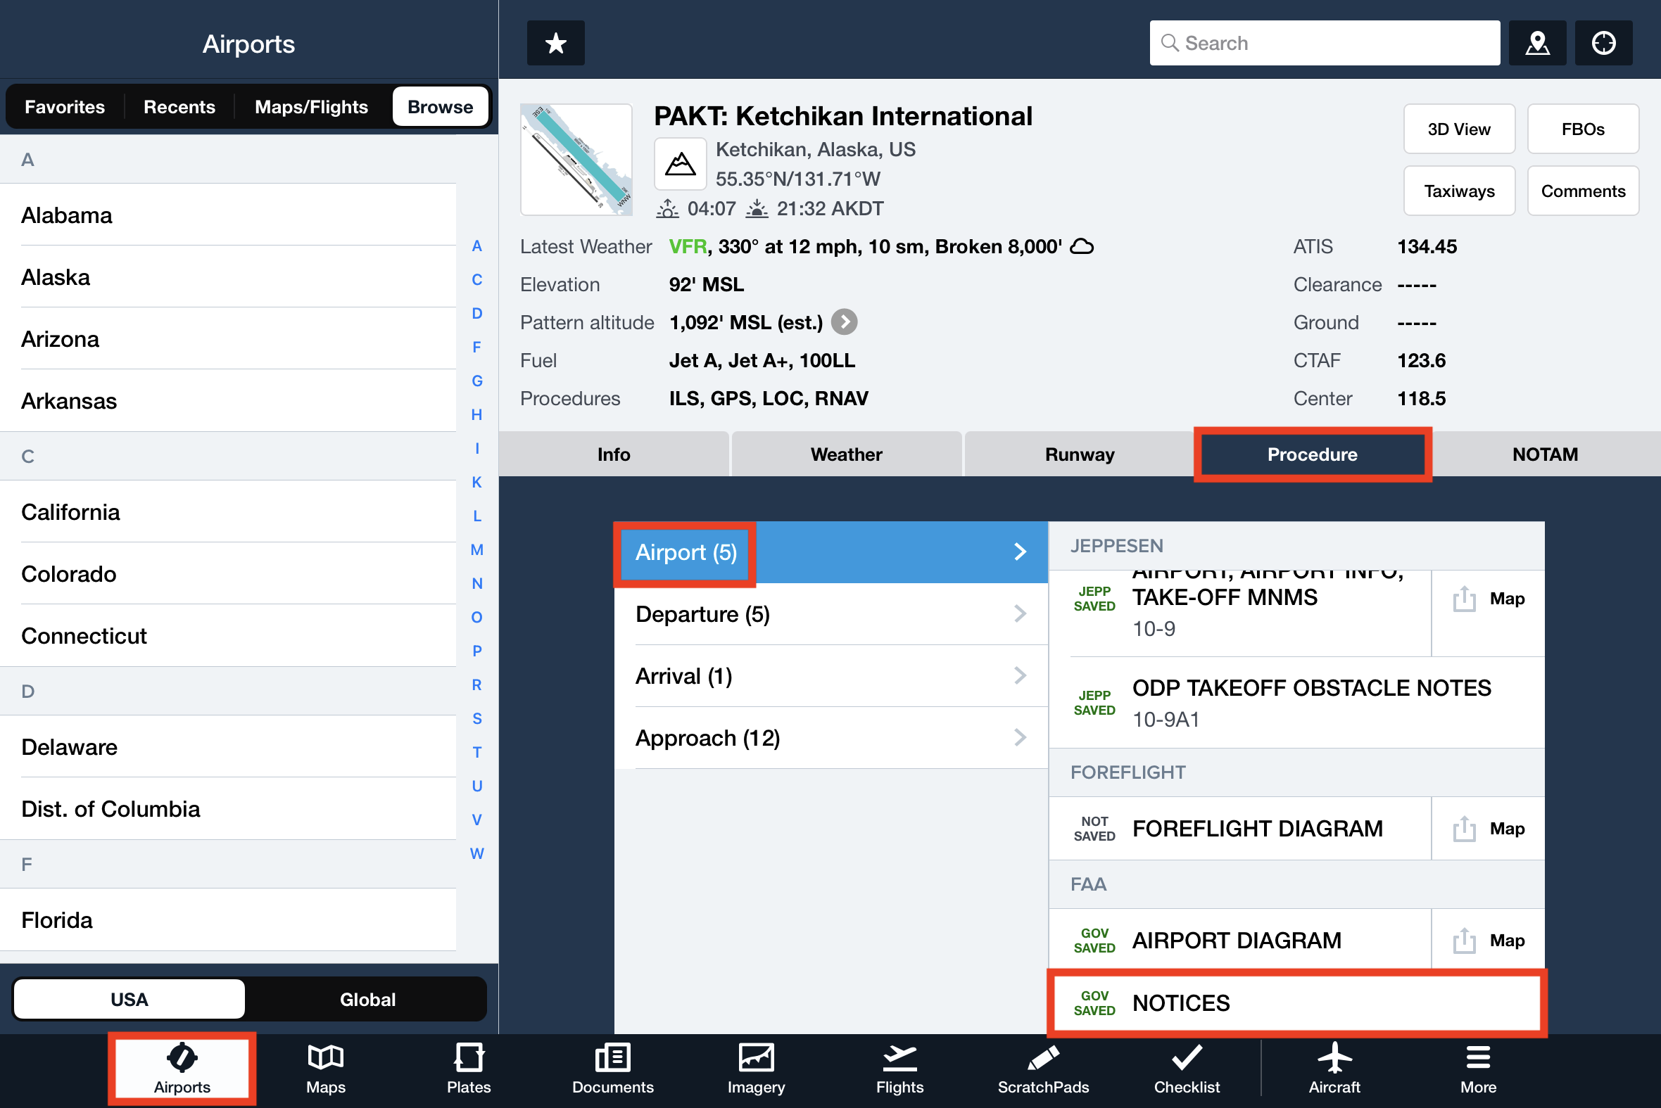Show AIRPORT DIAGRAM on Map
Image resolution: width=1661 pixels, height=1108 pixels.
point(1507,941)
